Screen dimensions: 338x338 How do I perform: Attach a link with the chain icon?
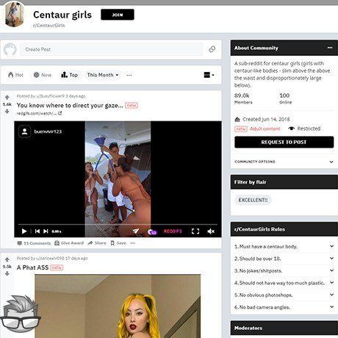212,49
